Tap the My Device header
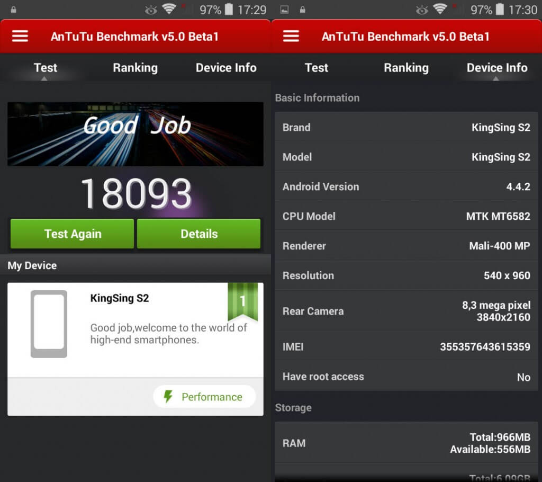Image resolution: width=542 pixels, height=482 pixels. 32,265
